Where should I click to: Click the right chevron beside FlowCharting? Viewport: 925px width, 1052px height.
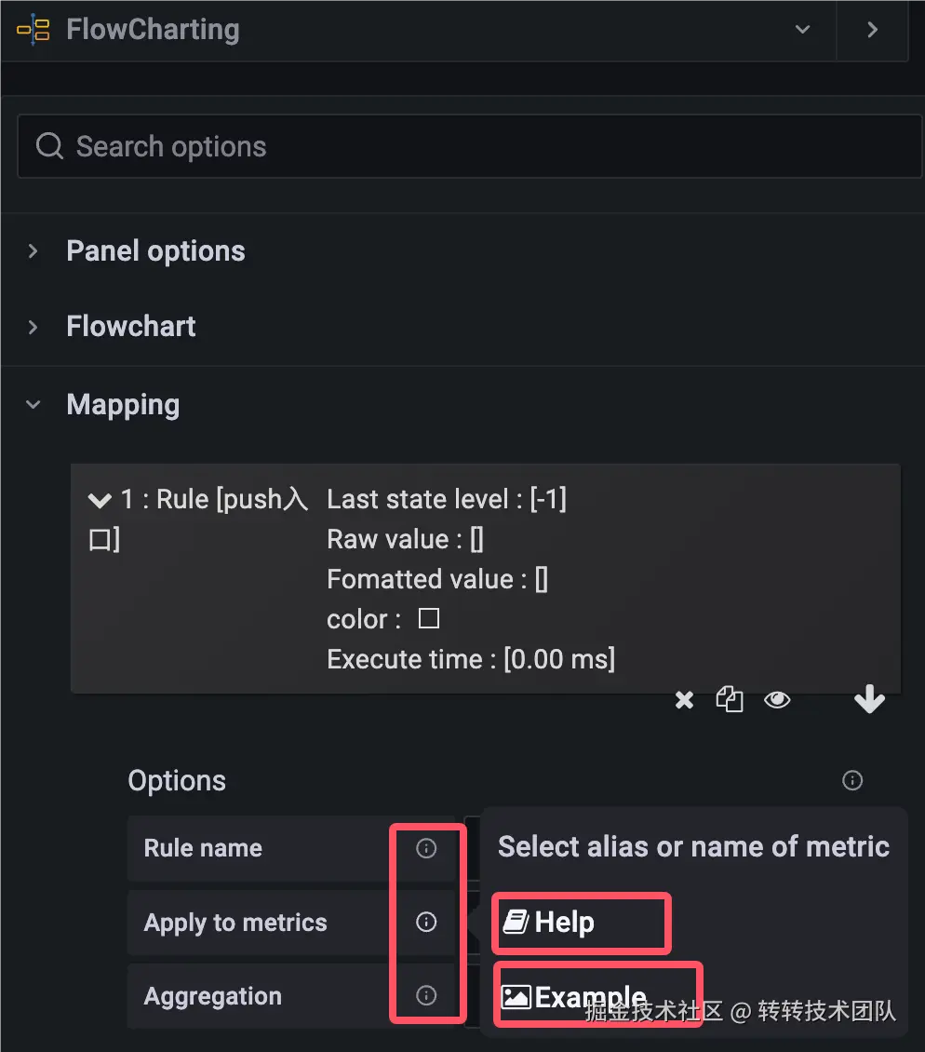872,30
